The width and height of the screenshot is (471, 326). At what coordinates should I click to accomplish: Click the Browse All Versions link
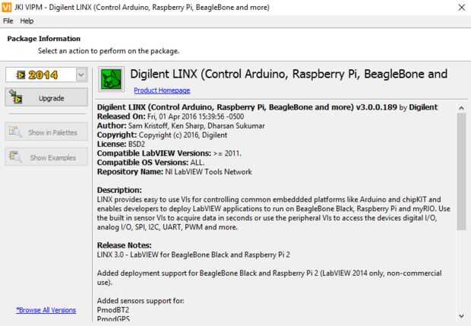point(46,310)
